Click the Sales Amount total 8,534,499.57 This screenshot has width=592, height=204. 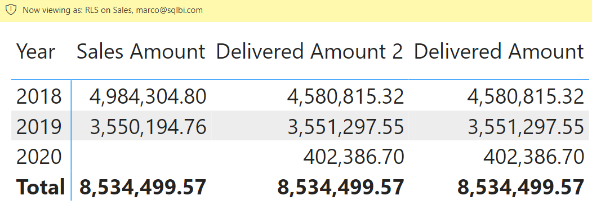(143, 187)
